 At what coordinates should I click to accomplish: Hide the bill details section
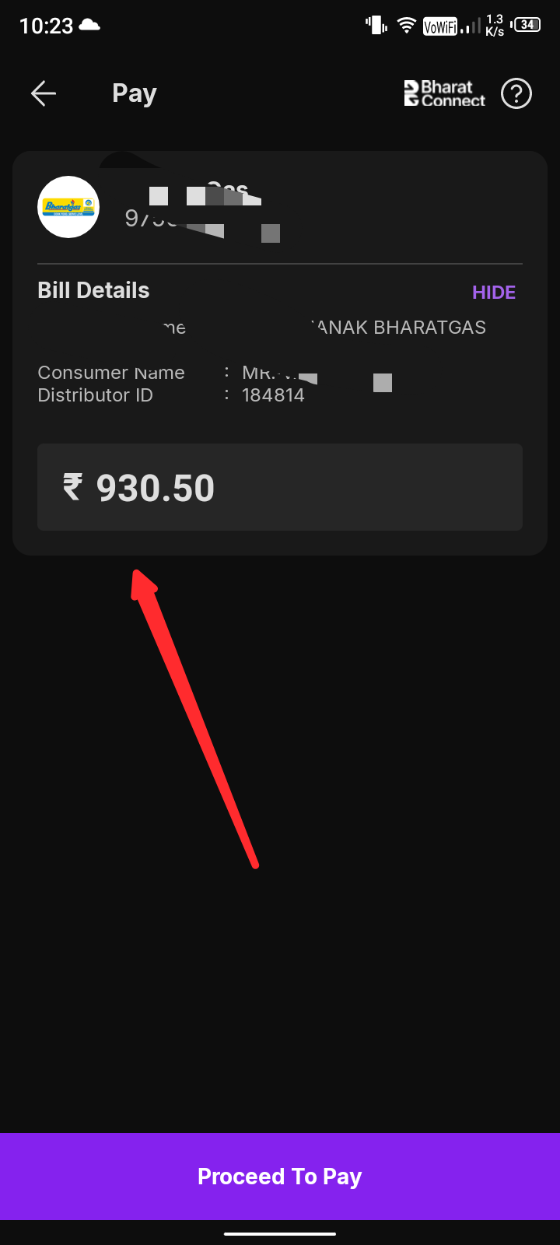[x=494, y=293]
